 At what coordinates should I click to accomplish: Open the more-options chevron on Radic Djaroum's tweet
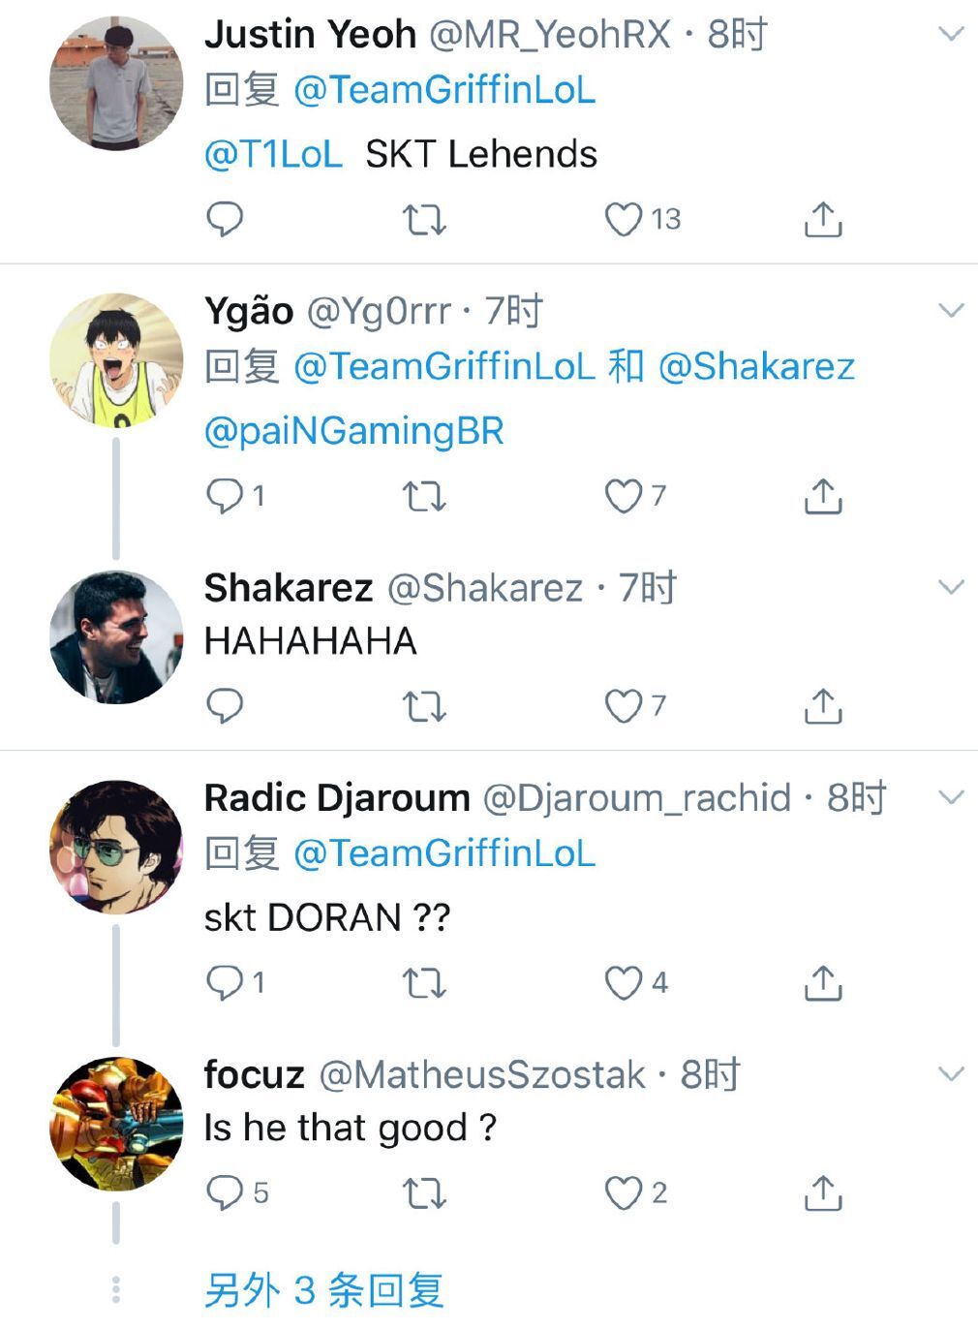tap(952, 797)
